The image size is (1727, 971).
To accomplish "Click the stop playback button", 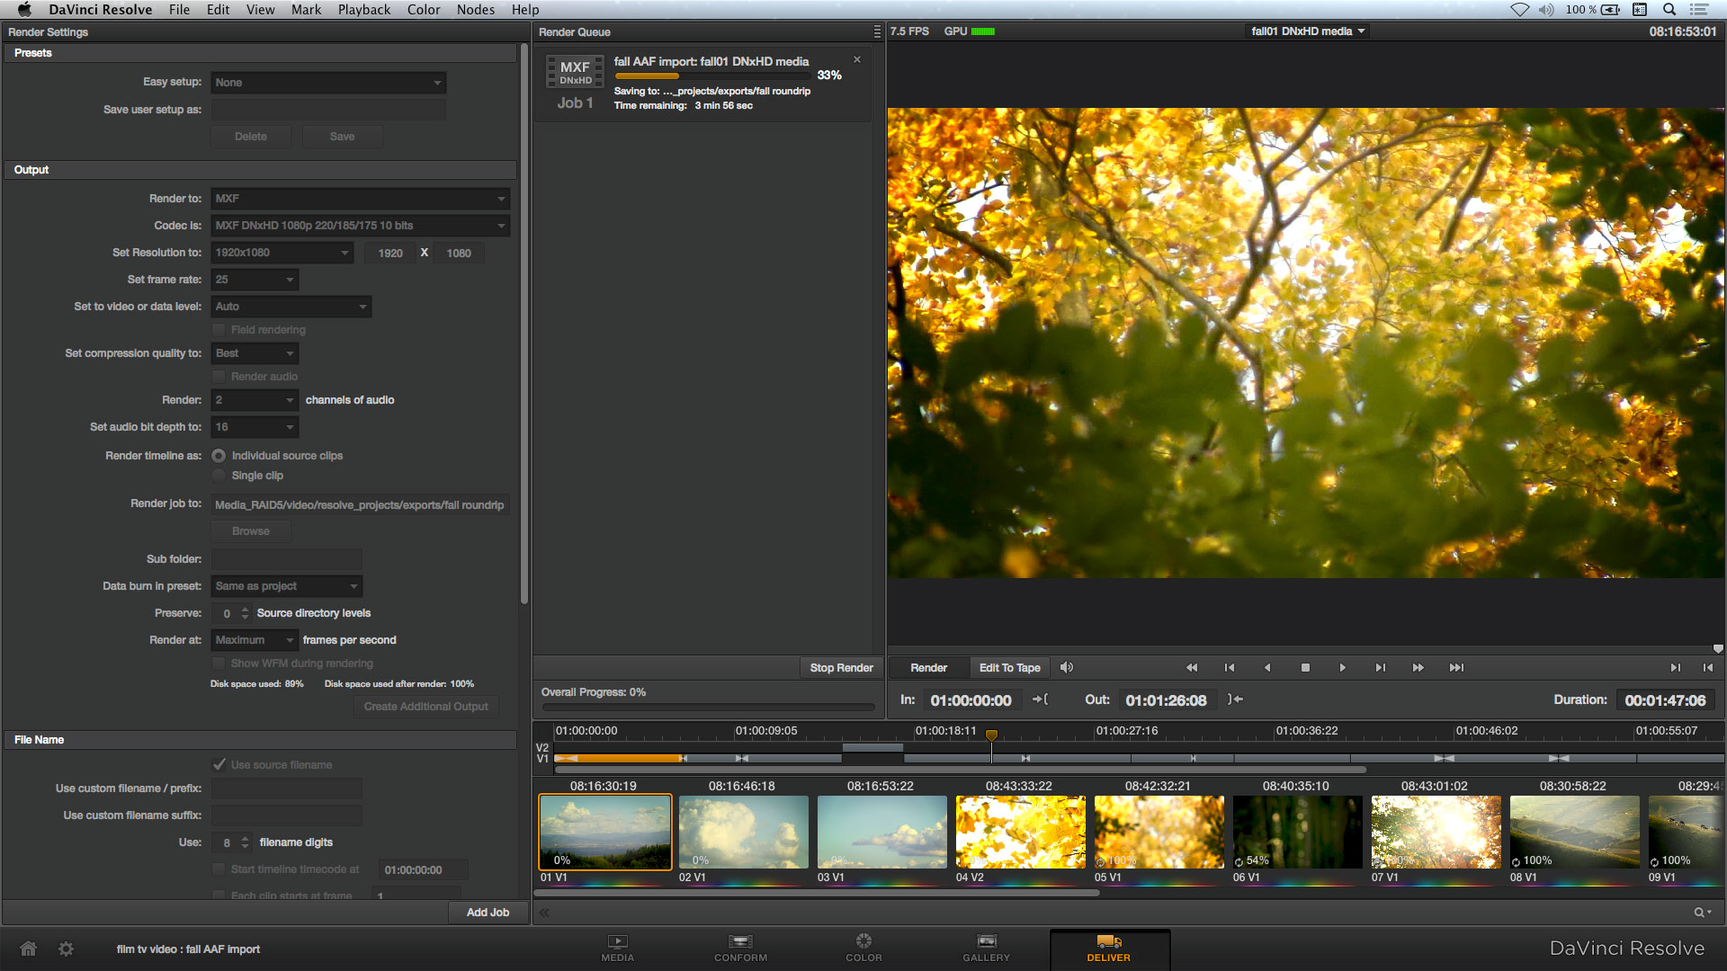I will coord(1305,668).
